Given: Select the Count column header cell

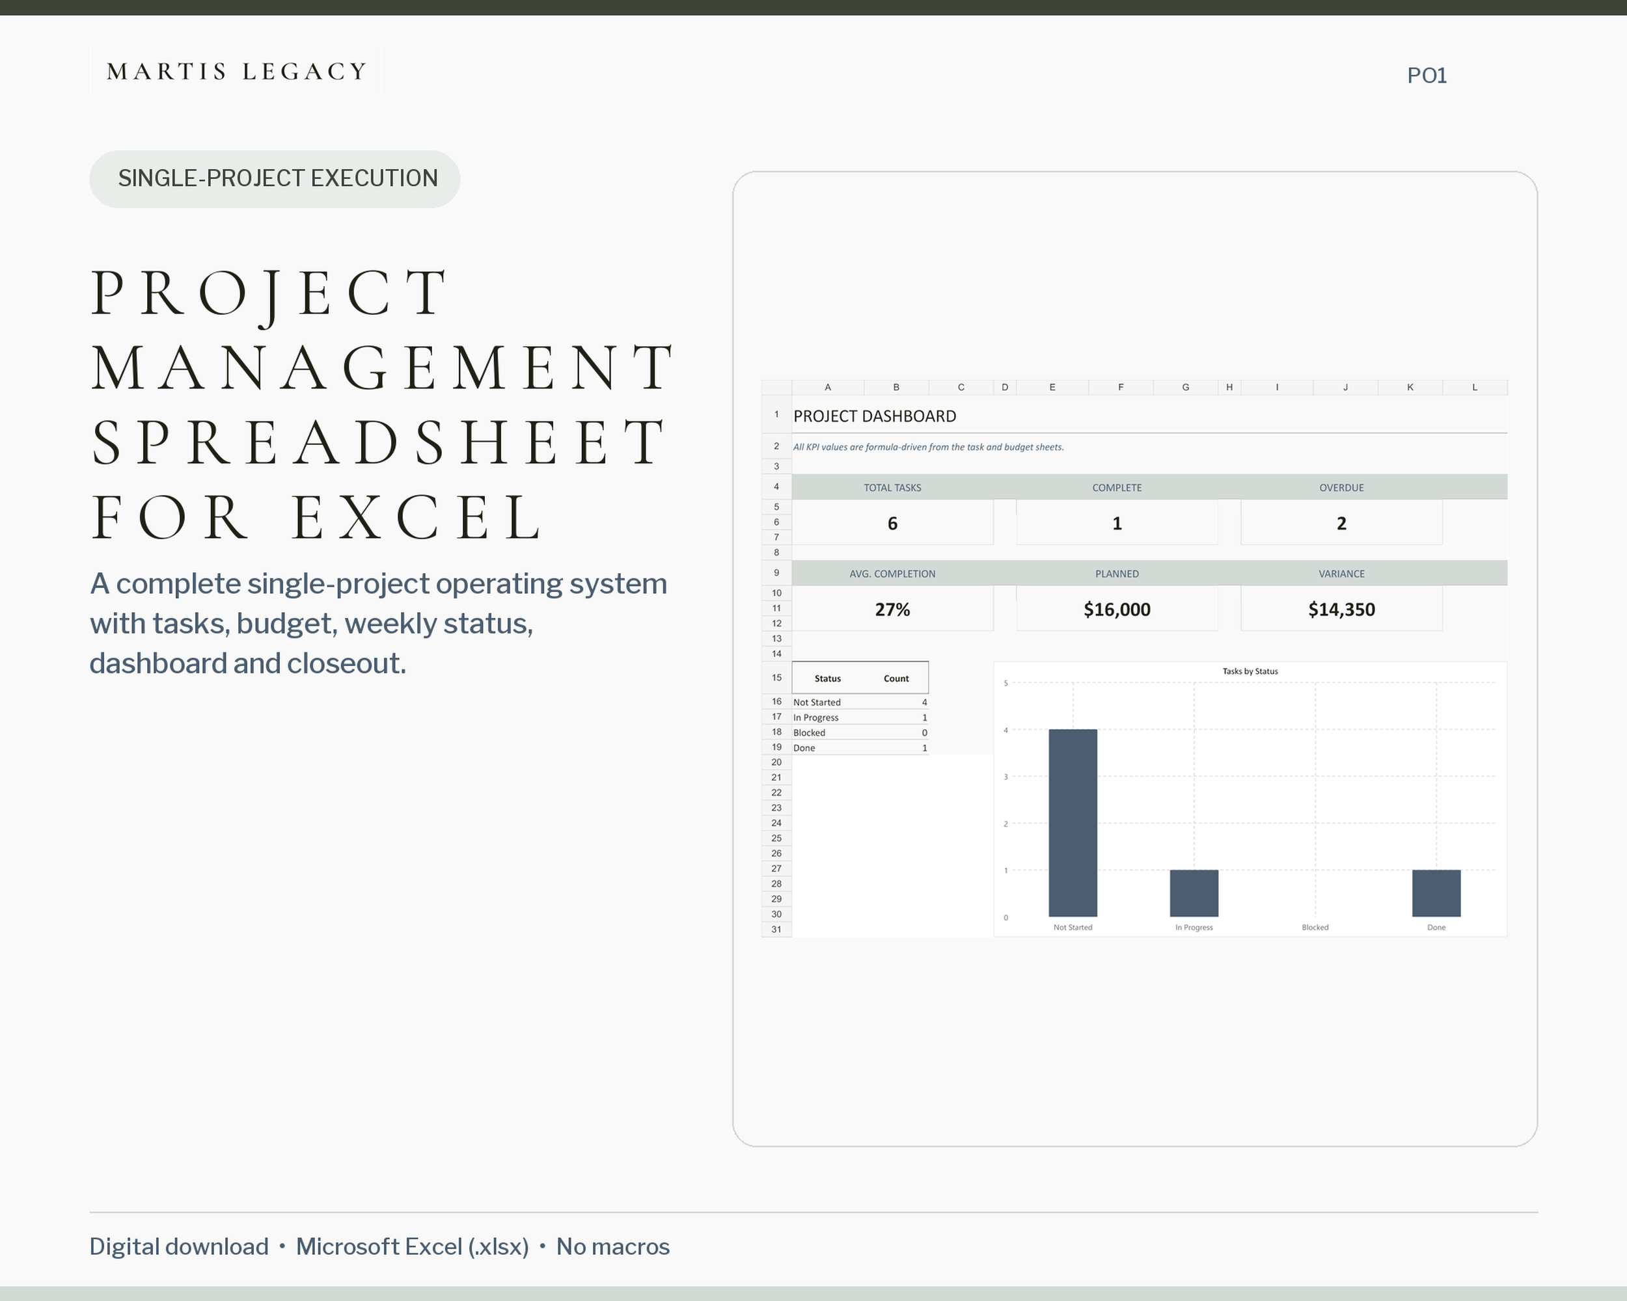Looking at the screenshot, I should [x=896, y=678].
